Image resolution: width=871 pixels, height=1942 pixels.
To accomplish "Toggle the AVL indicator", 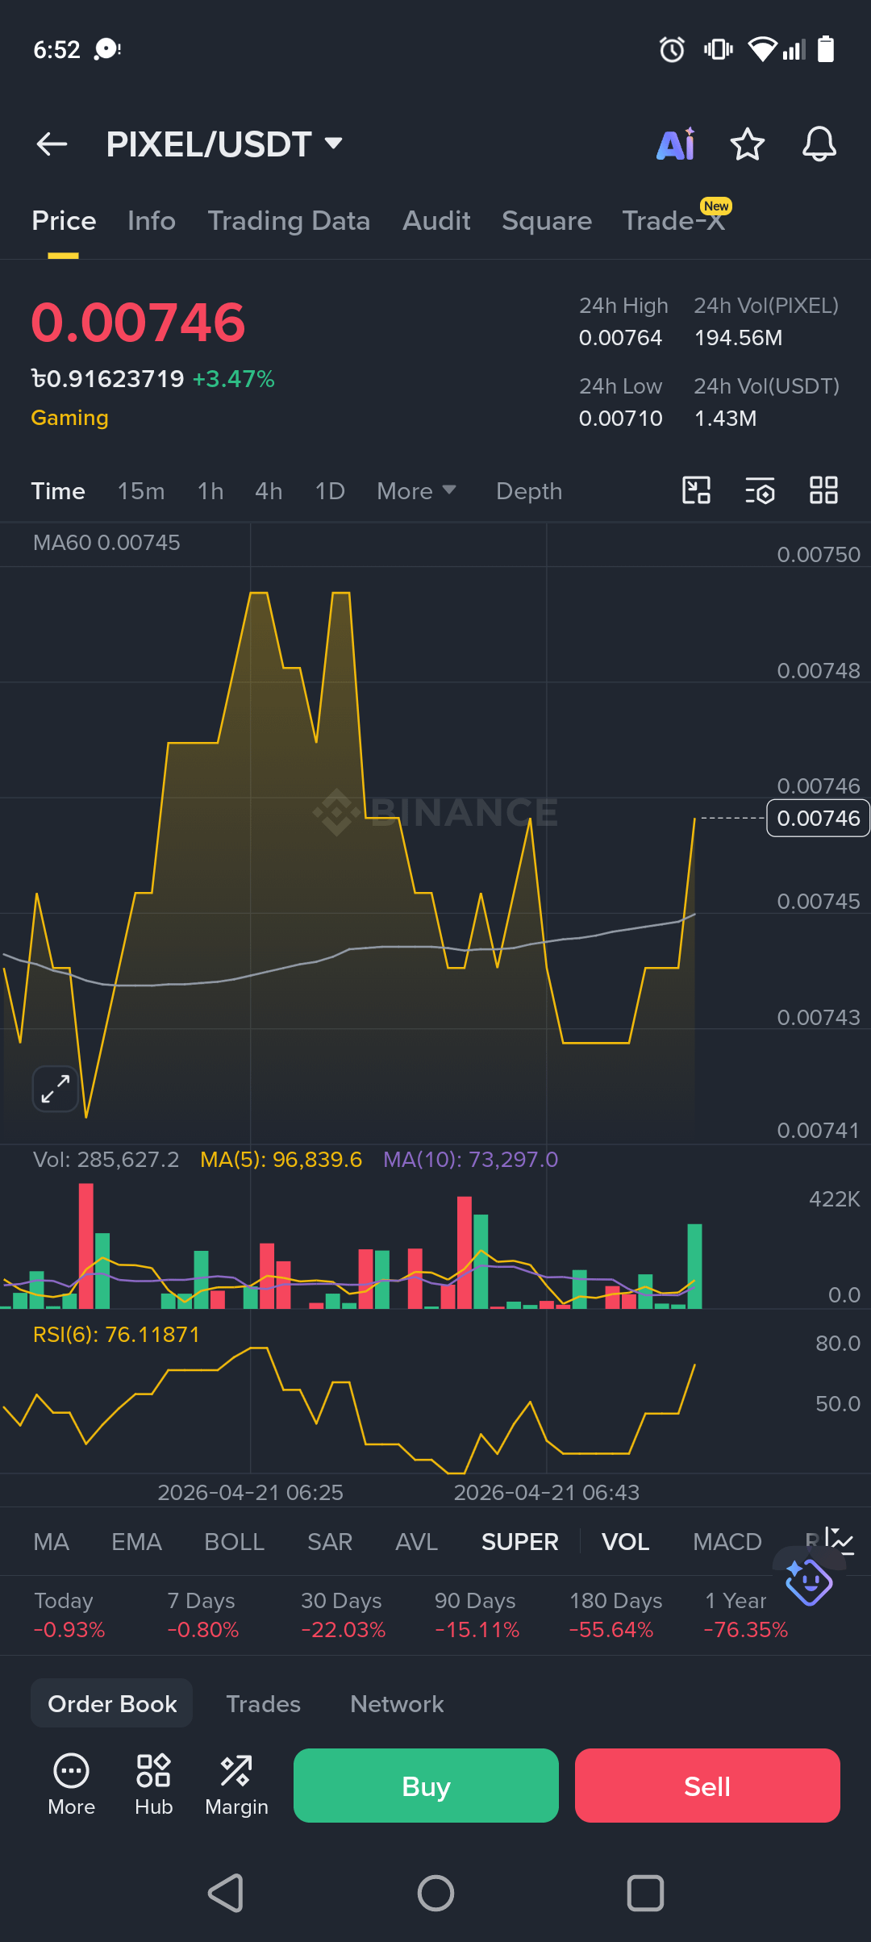I will pyautogui.click(x=416, y=1541).
